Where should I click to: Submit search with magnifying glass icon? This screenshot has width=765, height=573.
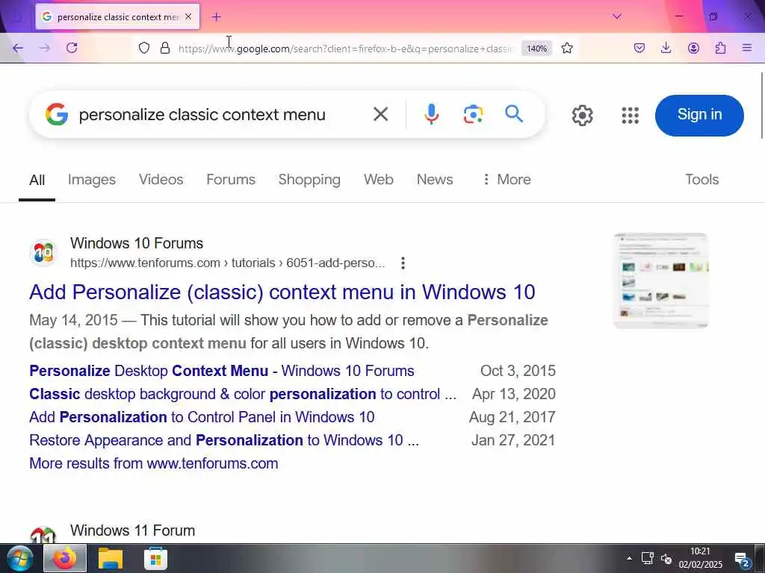pos(514,114)
